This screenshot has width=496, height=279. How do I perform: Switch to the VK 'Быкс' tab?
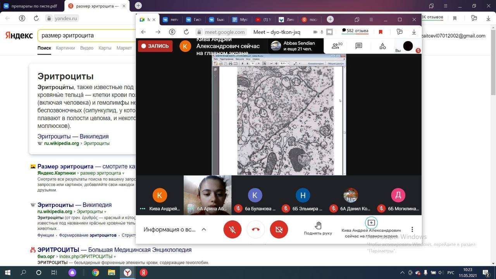217,20
